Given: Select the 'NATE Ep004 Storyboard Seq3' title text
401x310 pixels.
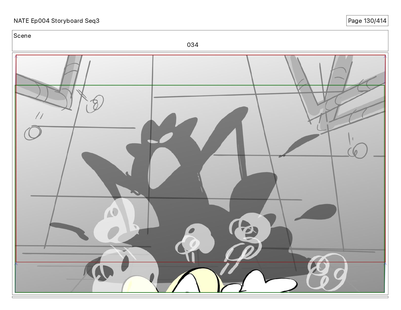Looking at the screenshot, I should [56, 21].
